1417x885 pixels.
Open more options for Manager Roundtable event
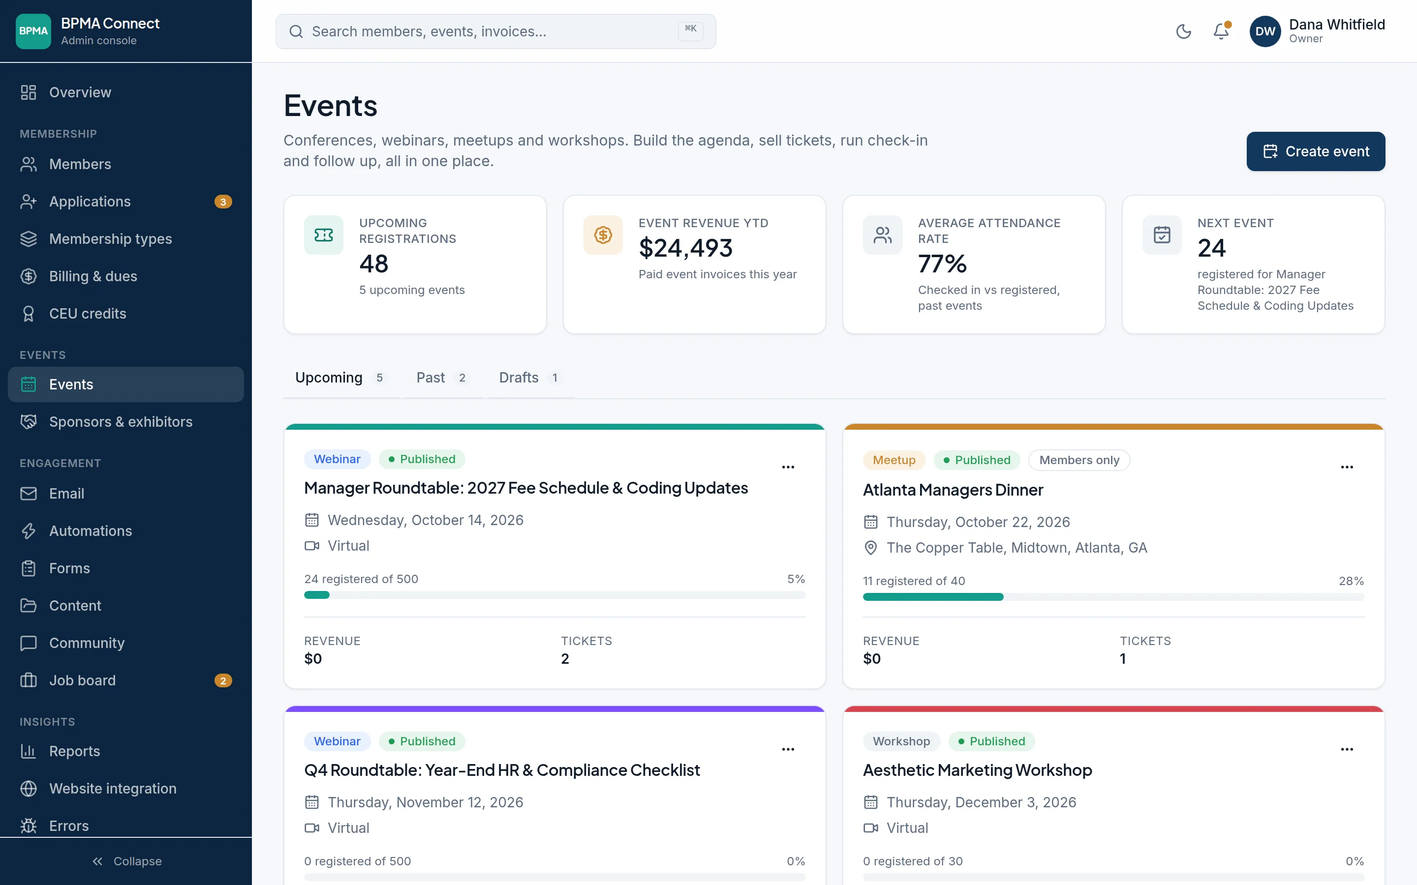pos(788,467)
